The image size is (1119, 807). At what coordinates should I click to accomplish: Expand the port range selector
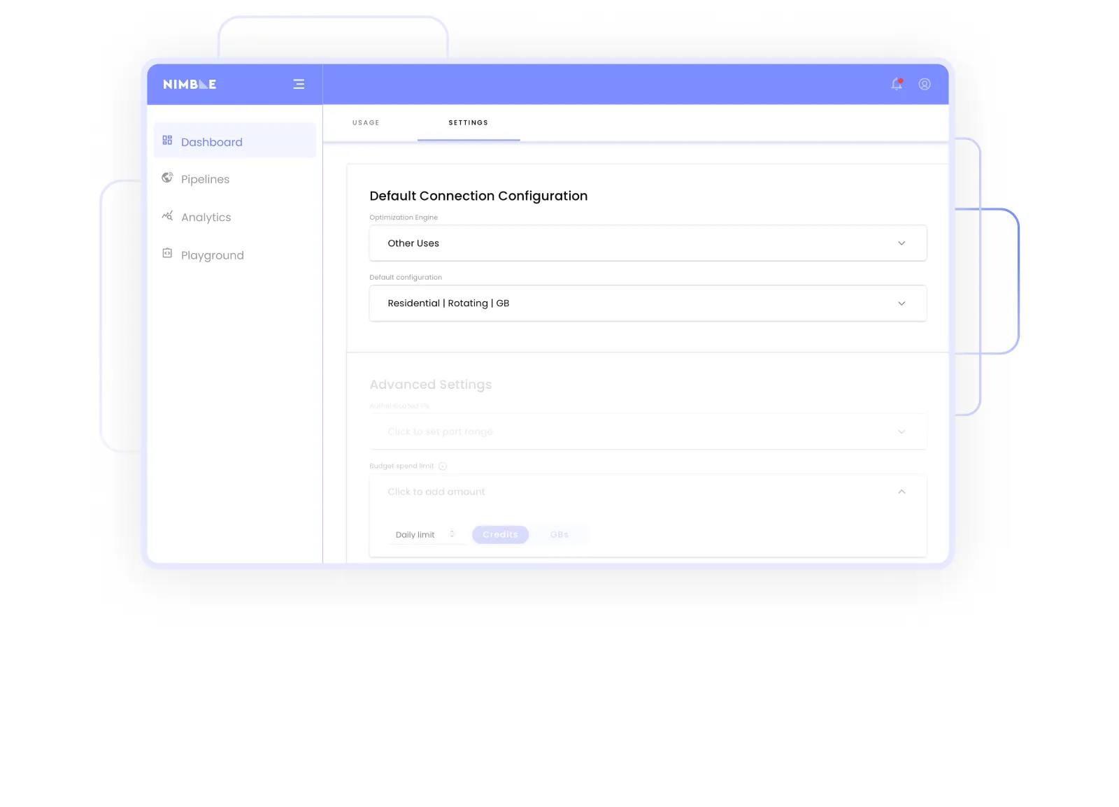(x=901, y=431)
